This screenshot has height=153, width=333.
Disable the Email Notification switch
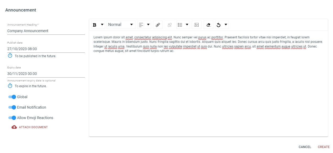click(x=12, y=107)
